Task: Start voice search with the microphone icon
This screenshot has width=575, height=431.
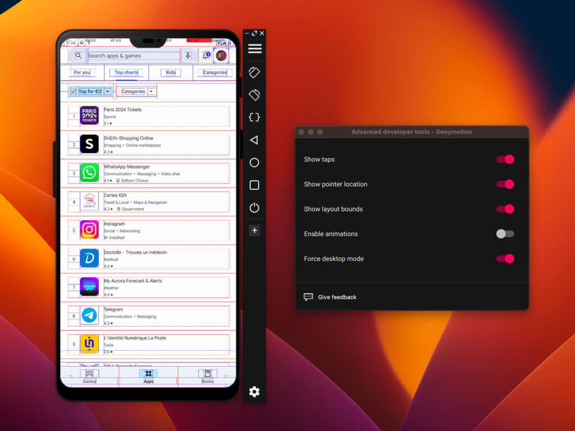Action: tap(188, 56)
